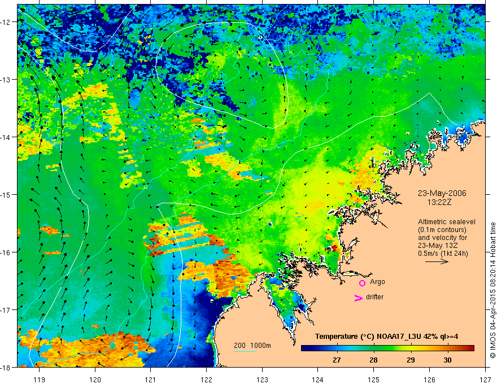Click the latitude axis label -15
Screen dimensions: 497x384
[x=6, y=194]
